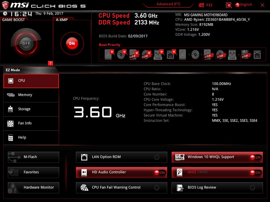Enable CPU Fan Fail Warning radio

157,188
